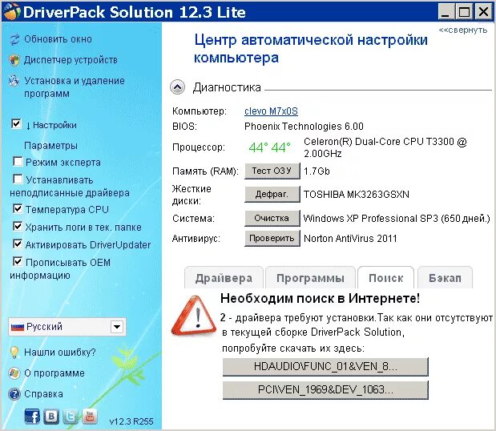The height and width of the screenshot is (431, 496).
Task: Click the 1.7Gb RAM value
Action: pos(317,171)
